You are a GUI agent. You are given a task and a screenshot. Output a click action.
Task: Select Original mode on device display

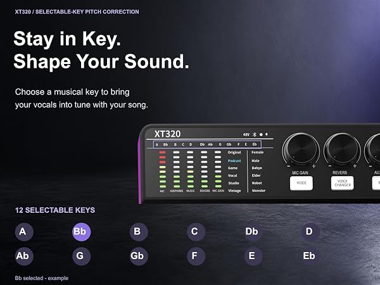coord(234,153)
